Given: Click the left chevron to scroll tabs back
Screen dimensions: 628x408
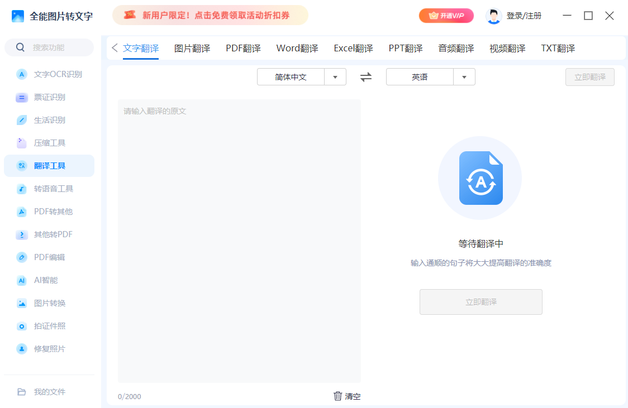Looking at the screenshot, I should pyautogui.click(x=115, y=48).
